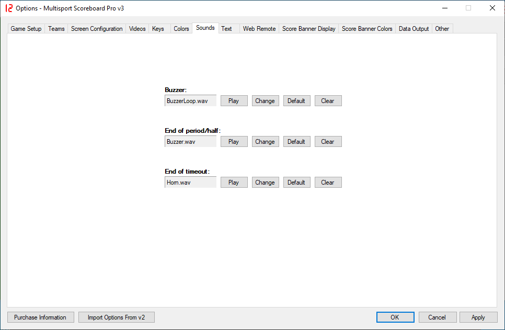The image size is (505, 330).
Task: Clear the End of timeout sound
Action: click(x=328, y=183)
